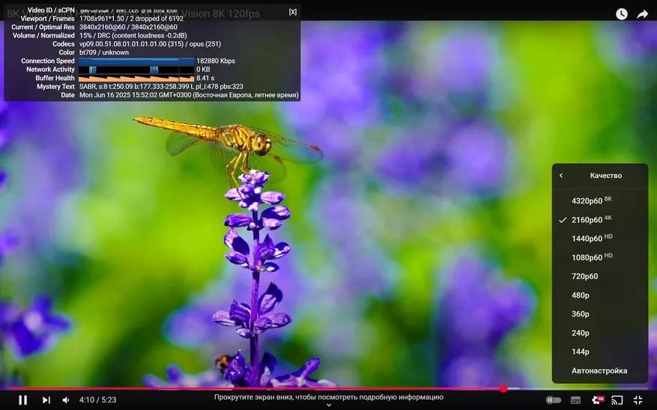This screenshot has height=410, width=657.
Task: Share the video via arrow icon
Action: coord(642,14)
